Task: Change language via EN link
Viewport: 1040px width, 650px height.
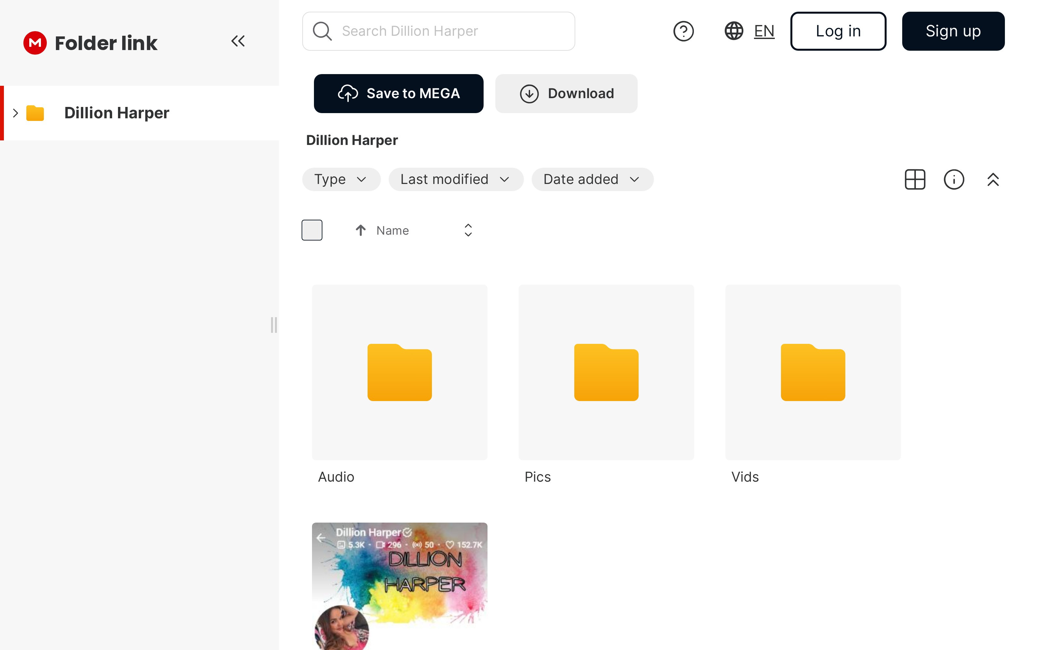Action: [x=764, y=32]
